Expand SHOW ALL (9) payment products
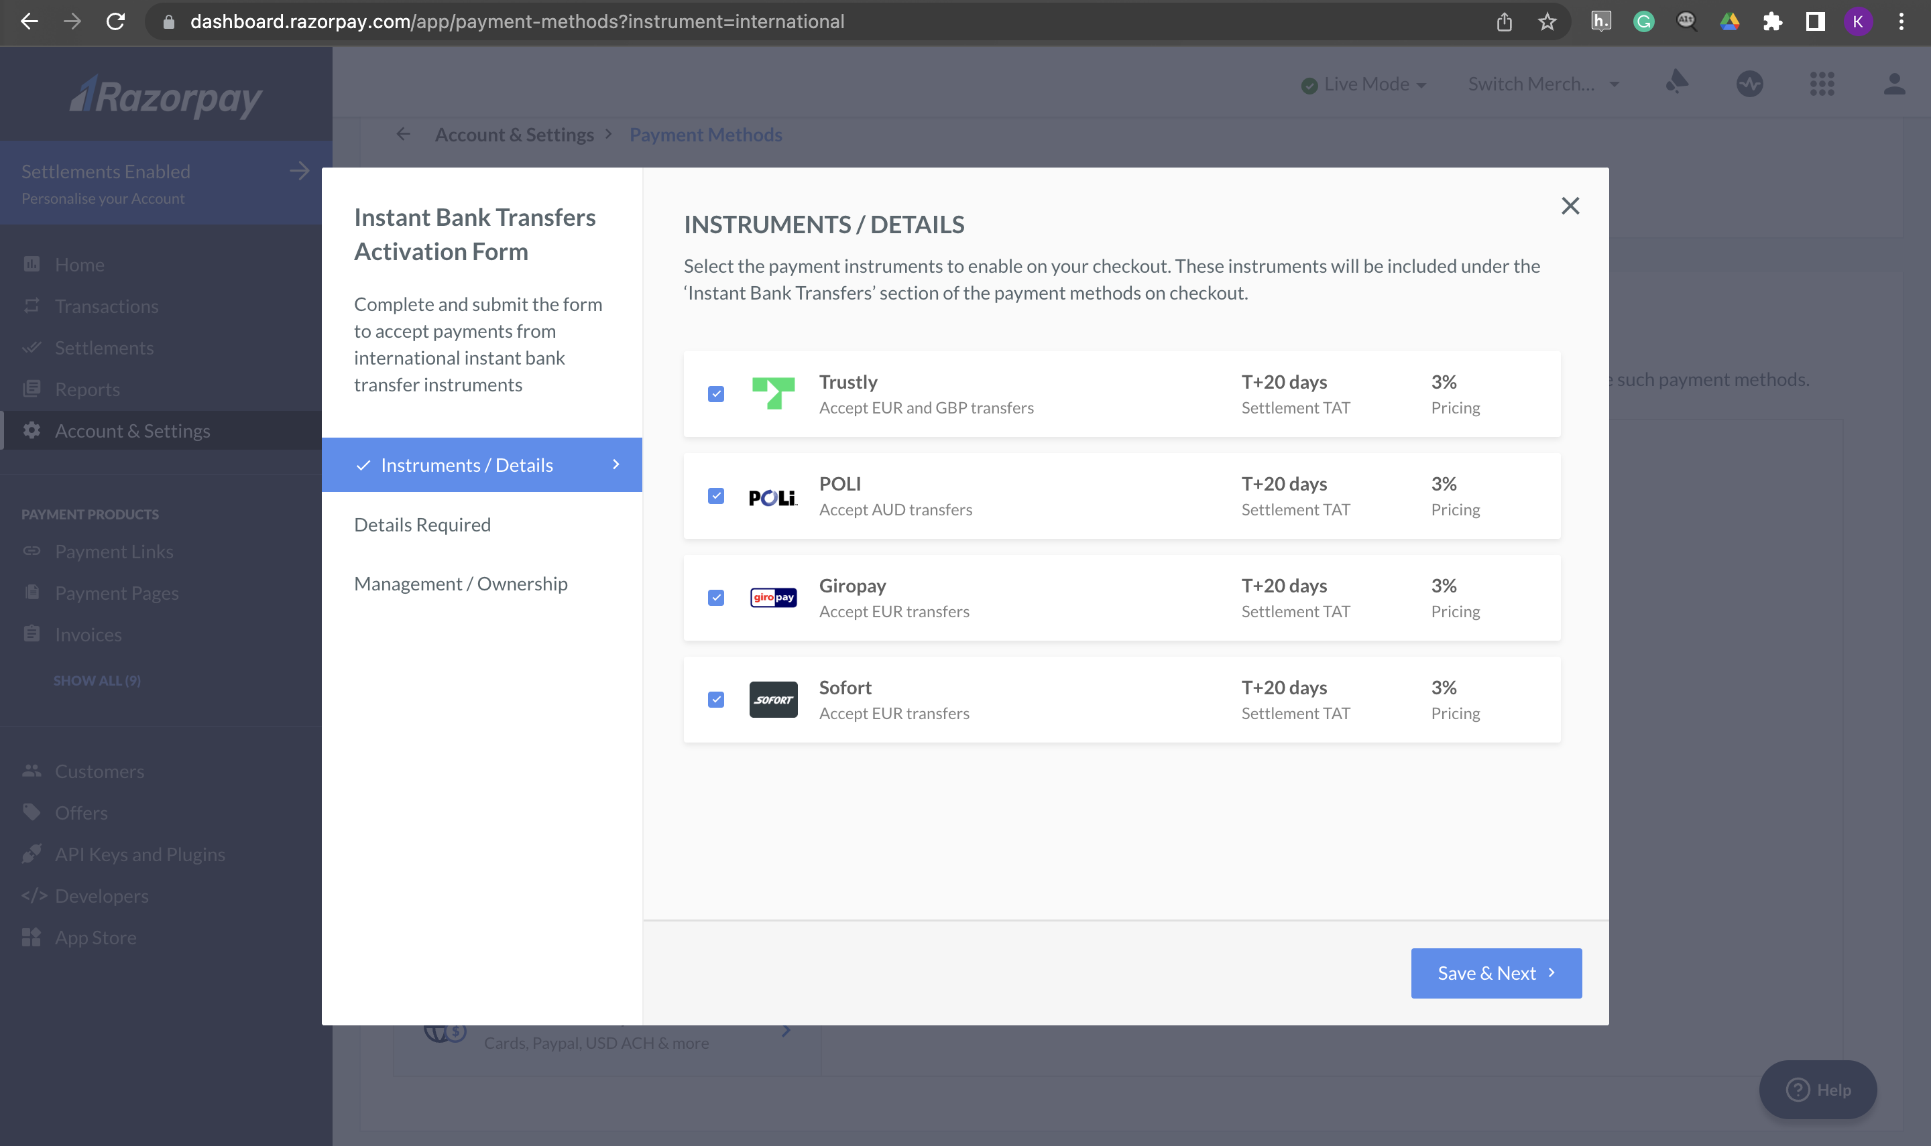This screenshot has height=1146, width=1931. click(97, 680)
